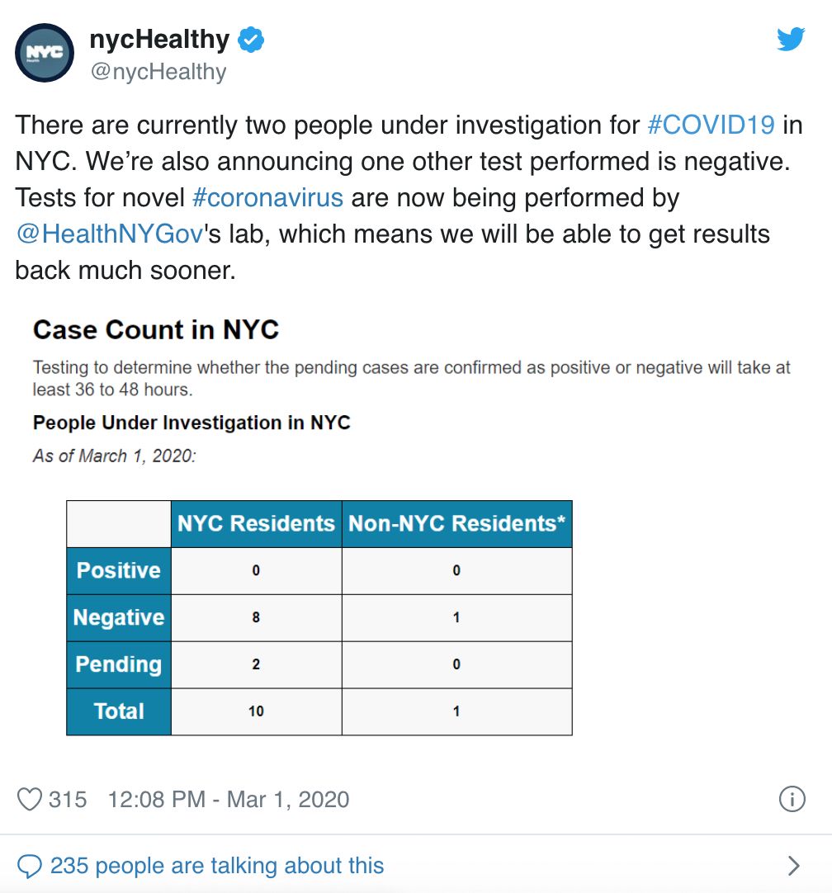832x893 pixels.
Task: Click the 315 likes count
Action: tap(68, 799)
